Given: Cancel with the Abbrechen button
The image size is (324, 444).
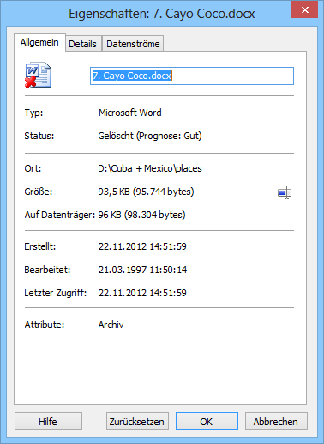Looking at the screenshot, I should pyautogui.click(x=276, y=422).
